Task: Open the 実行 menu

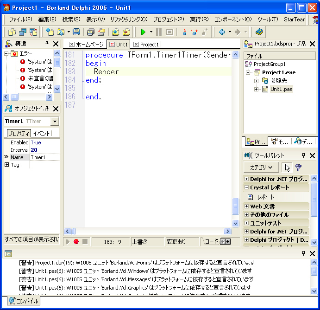Action: [199, 19]
